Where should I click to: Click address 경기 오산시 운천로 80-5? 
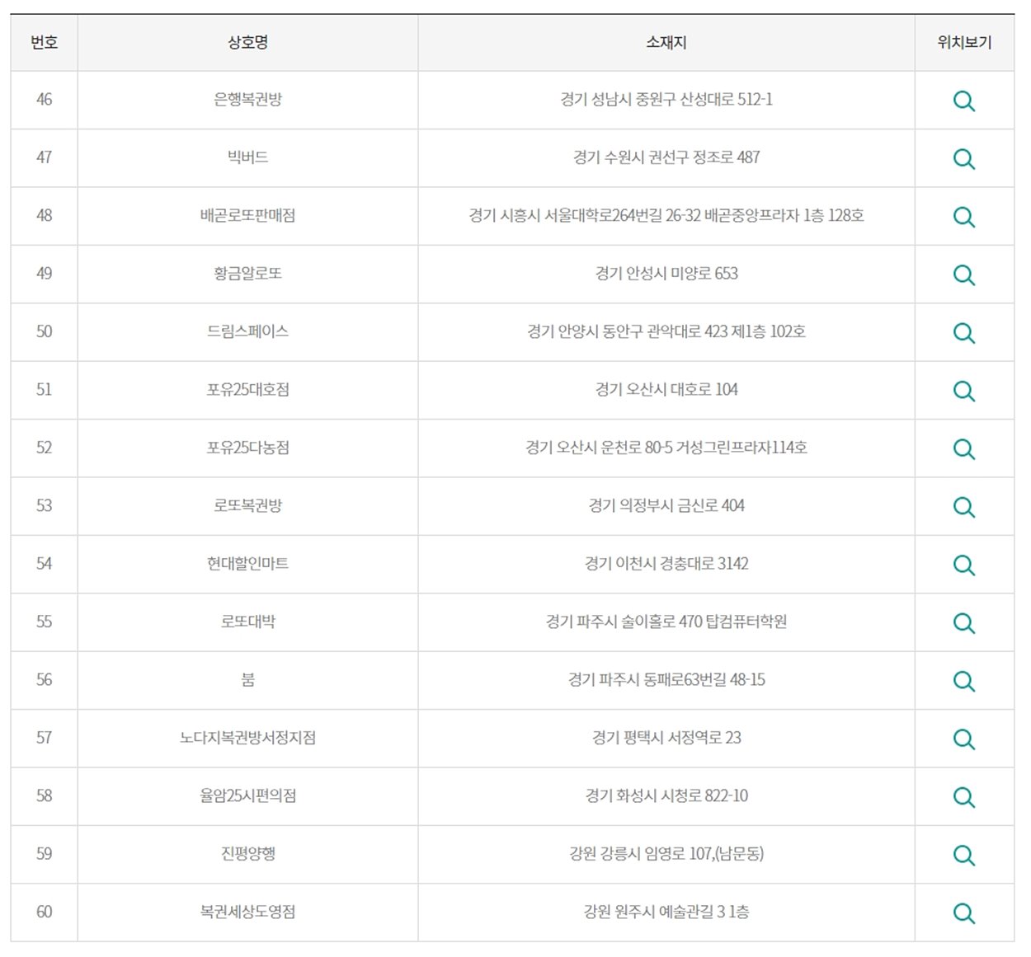[x=666, y=447]
